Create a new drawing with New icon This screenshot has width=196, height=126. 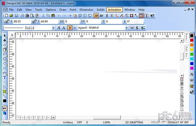coord(7,16)
